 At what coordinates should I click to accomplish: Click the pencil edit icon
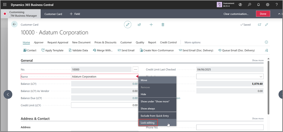coord(128,25)
